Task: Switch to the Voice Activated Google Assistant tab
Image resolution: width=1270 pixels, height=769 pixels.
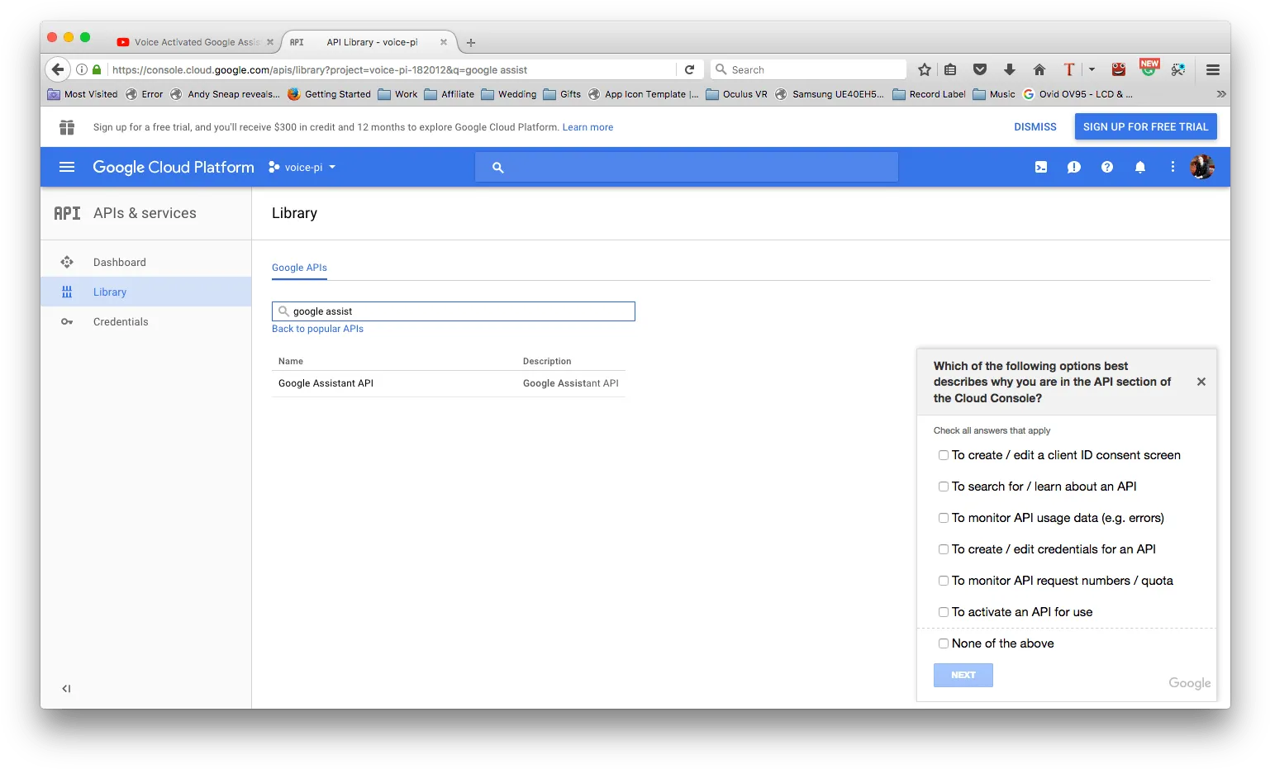Action: click(x=197, y=42)
